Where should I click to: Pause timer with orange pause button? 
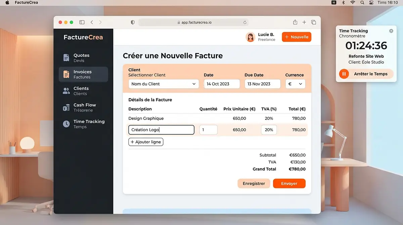(344, 74)
